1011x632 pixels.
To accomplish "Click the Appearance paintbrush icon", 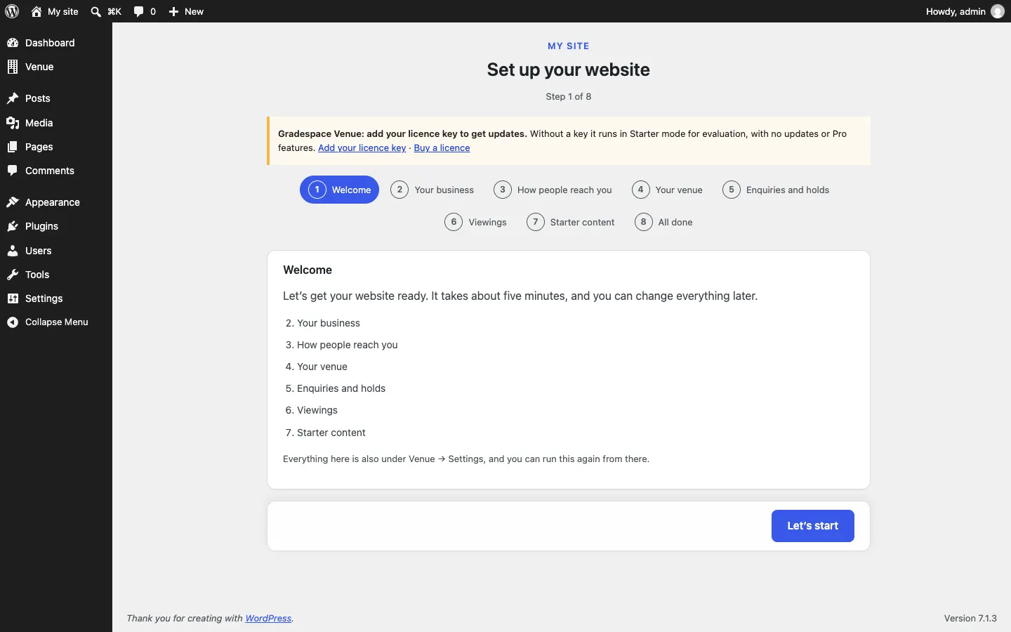I will pos(13,202).
